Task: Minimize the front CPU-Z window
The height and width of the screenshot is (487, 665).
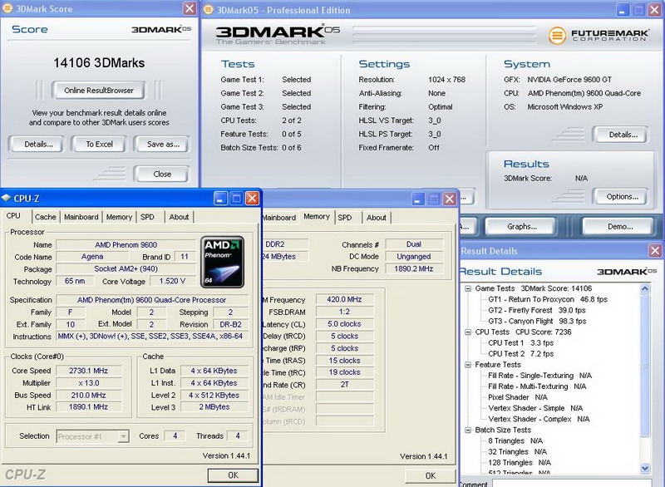Action: (x=220, y=199)
